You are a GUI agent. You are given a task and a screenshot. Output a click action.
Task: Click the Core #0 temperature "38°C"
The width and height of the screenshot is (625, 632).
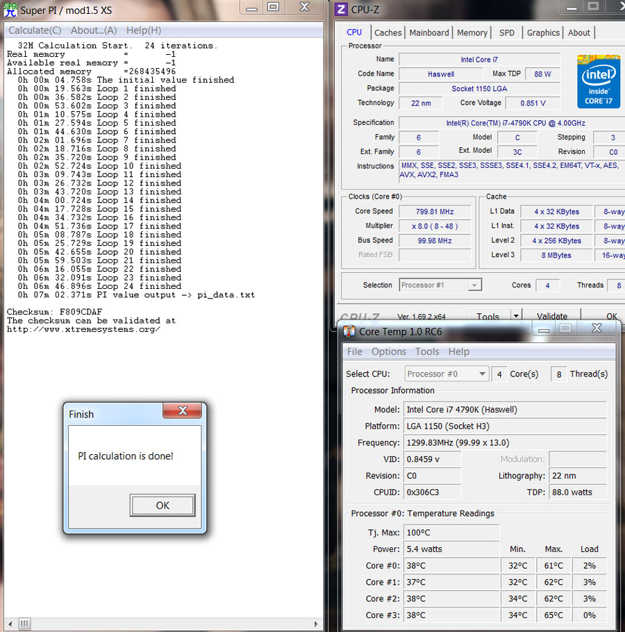pyautogui.click(x=451, y=565)
